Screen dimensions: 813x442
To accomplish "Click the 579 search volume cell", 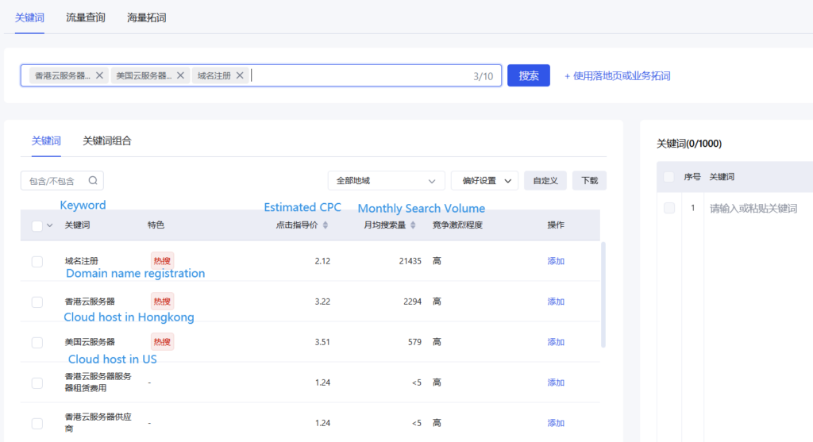I will pos(414,342).
